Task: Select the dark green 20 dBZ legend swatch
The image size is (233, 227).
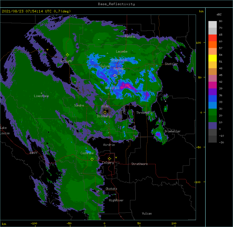Action: (212, 119)
